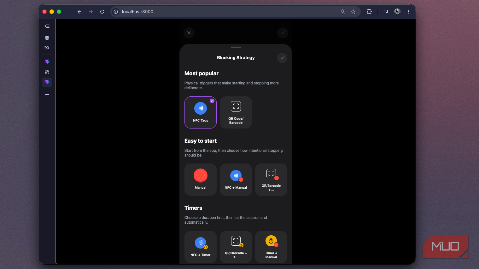Viewport: 479px width, 269px height.
Task: Click the globe icon in the sidebar
Action: 47,72
